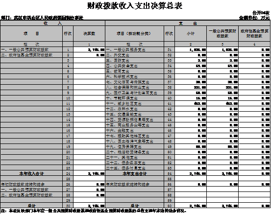Select the 十一、城乡社区支出 cell
Screen dimensions: 271x214
134,103
